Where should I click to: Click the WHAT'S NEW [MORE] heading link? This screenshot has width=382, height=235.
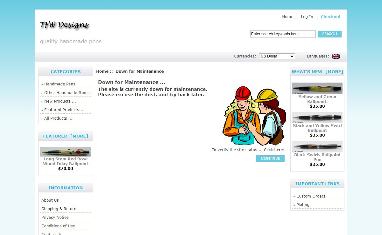(317, 72)
